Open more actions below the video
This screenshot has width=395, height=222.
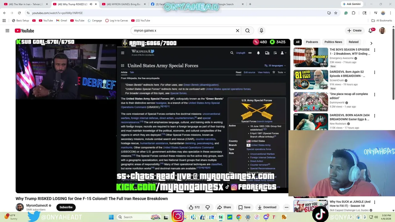(x=286, y=207)
